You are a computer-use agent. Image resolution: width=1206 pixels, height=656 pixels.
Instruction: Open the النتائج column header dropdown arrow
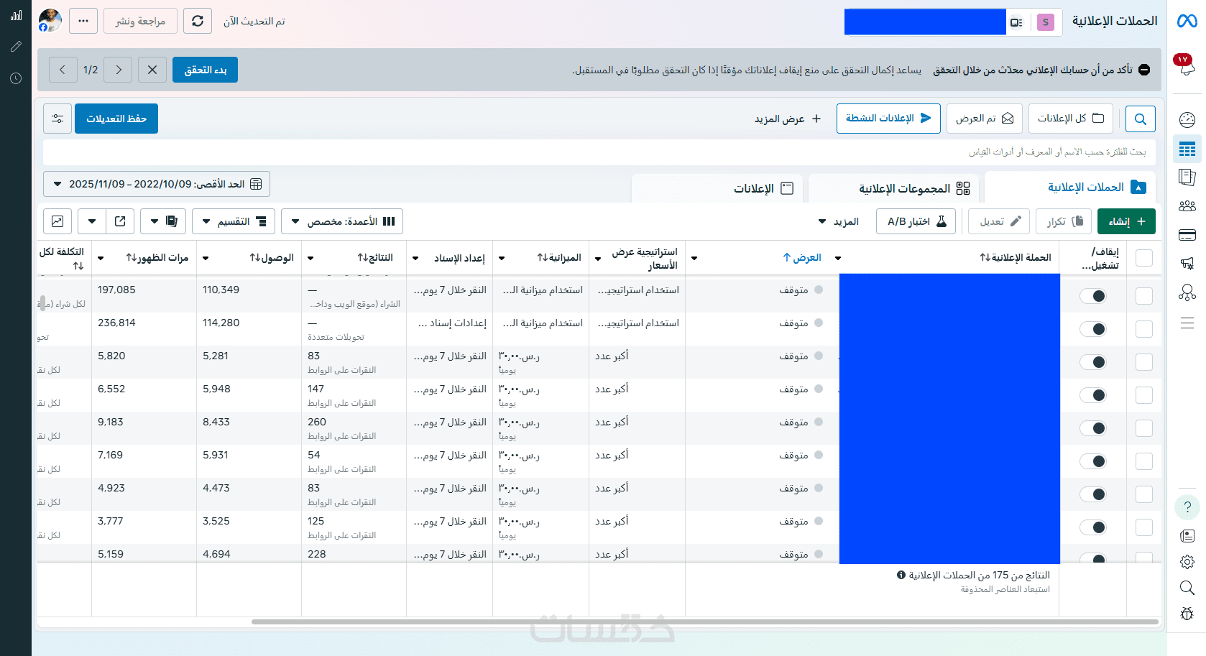click(310, 258)
